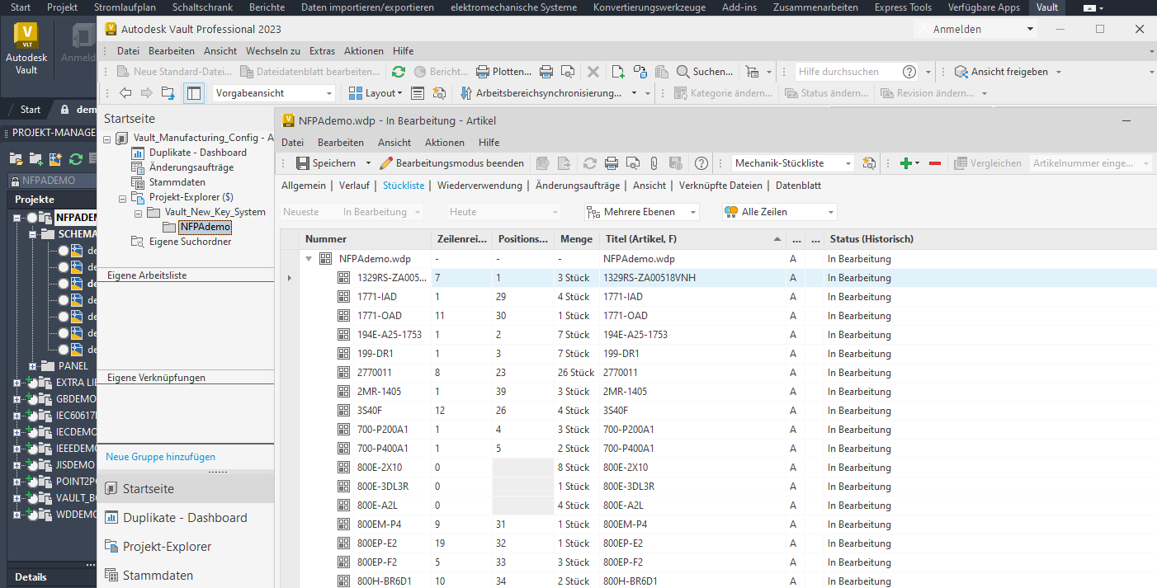
Task: Open the Suchen search tool
Action: tap(704, 72)
